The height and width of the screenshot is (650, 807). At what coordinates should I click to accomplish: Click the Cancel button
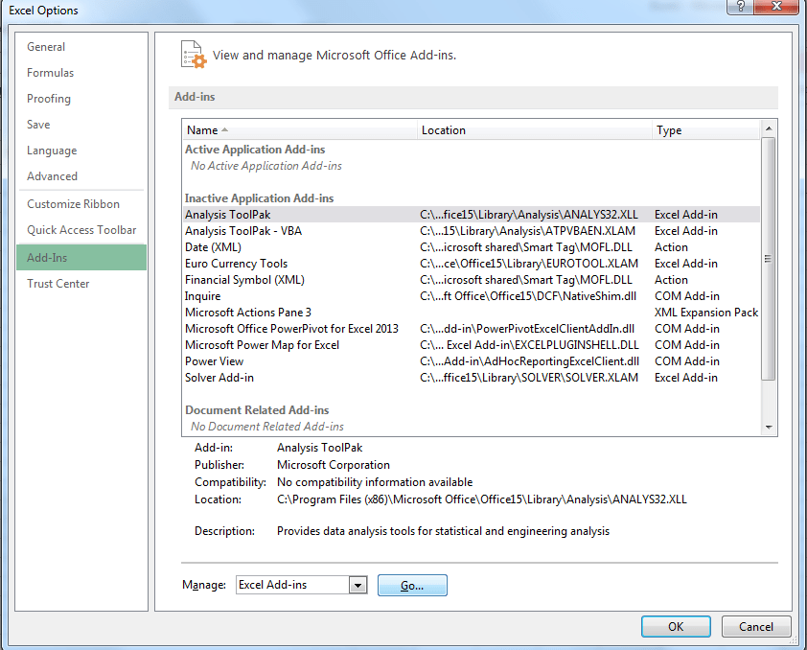pos(756,627)
